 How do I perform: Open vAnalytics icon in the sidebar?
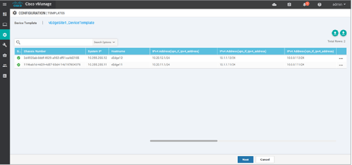pos(5,76)
